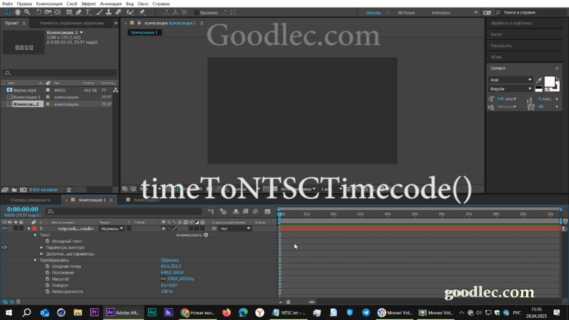Select the Clone Stamp tool

tap(107, 12)
